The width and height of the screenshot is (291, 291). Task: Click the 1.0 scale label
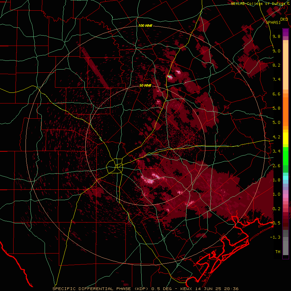(x=276, y=194)
